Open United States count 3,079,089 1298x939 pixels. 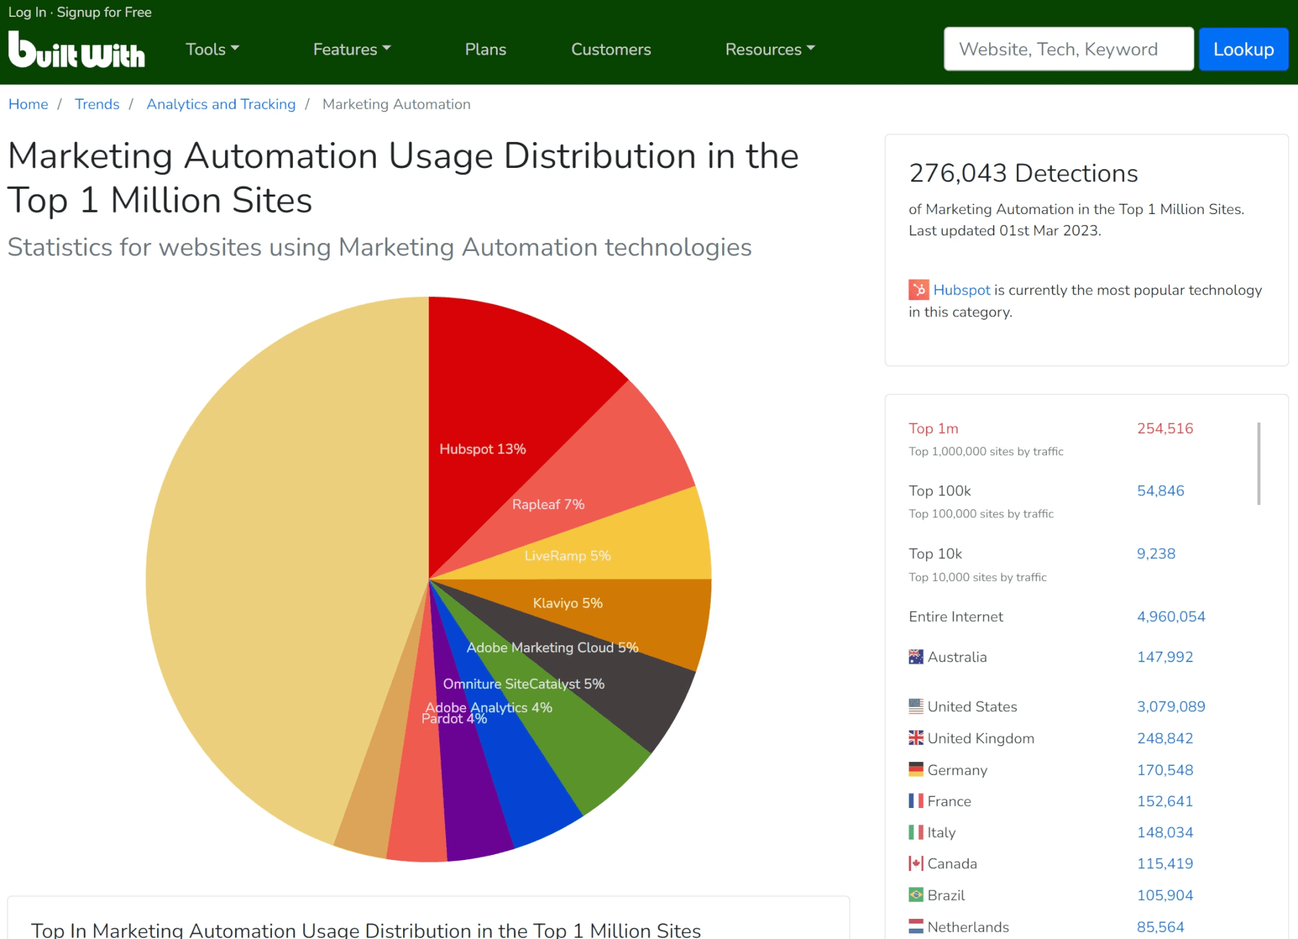pos(1171,706)
